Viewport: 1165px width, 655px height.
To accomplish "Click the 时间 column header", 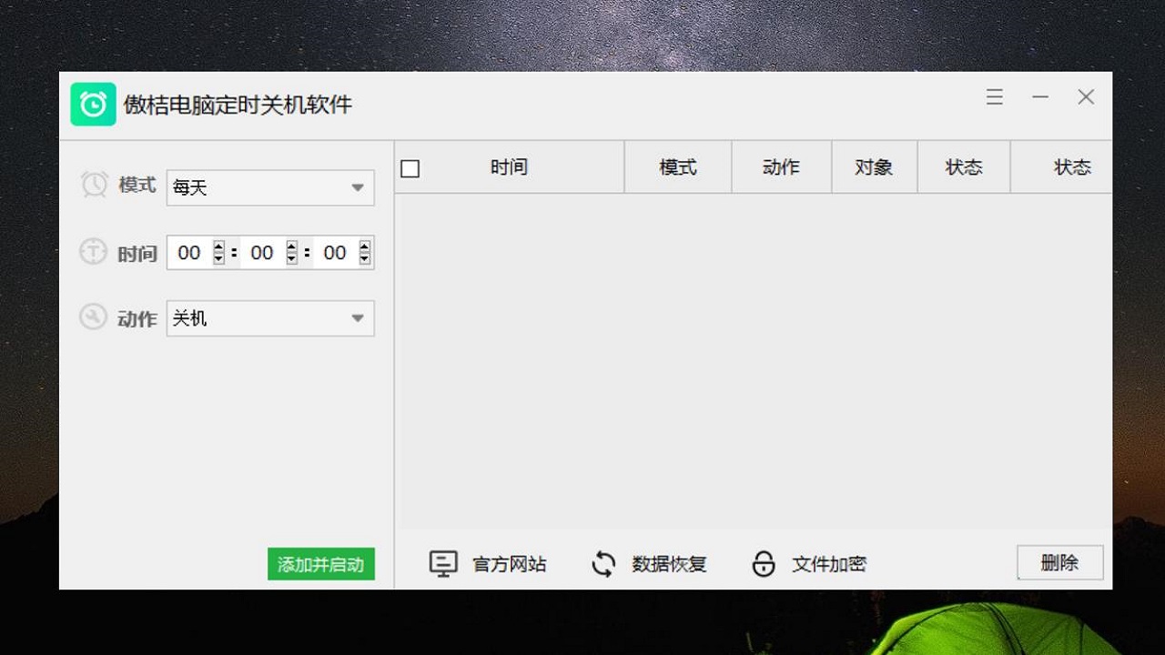I will pos(510,167).
